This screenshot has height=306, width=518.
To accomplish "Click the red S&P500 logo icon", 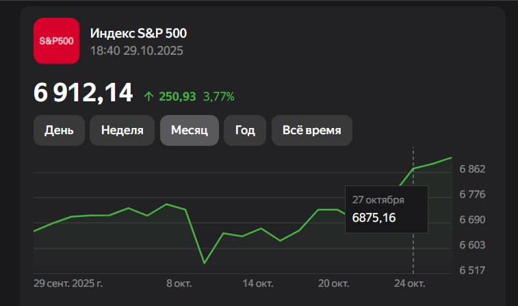I will (56, 41).
